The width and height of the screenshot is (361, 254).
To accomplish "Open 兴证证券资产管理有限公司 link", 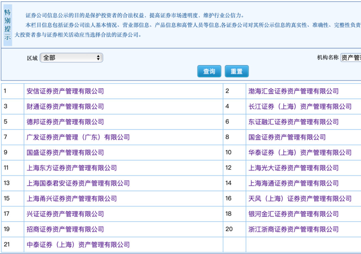I will point(65,214).
